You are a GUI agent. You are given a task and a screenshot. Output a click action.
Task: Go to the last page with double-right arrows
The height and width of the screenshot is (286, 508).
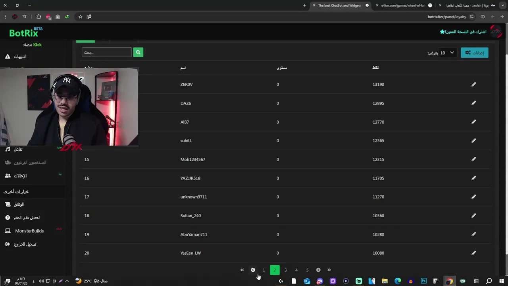coord(329,270)
